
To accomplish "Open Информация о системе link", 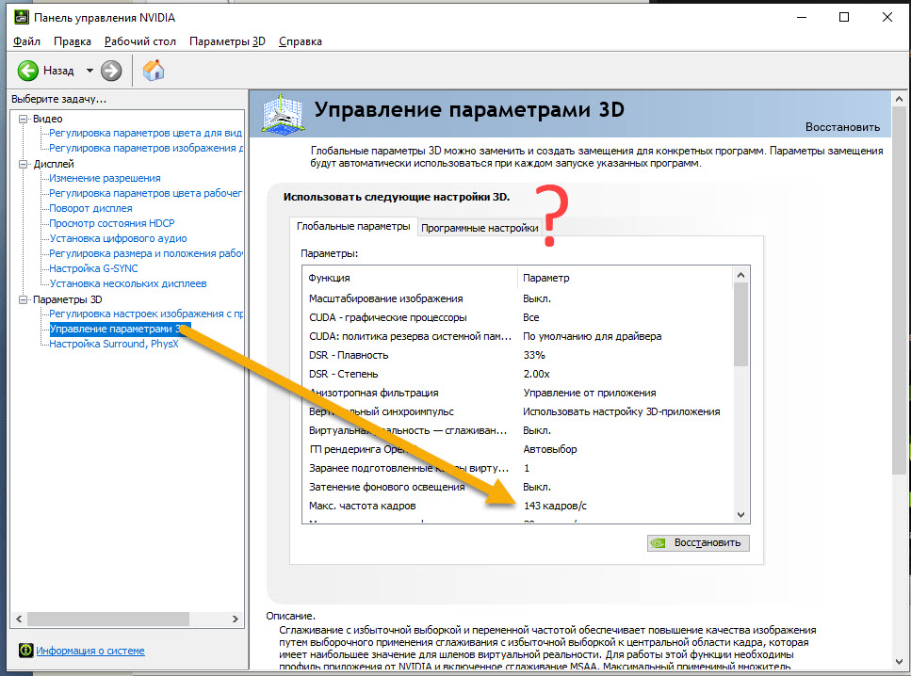I will pyautogui.click(x=90, y=651).
